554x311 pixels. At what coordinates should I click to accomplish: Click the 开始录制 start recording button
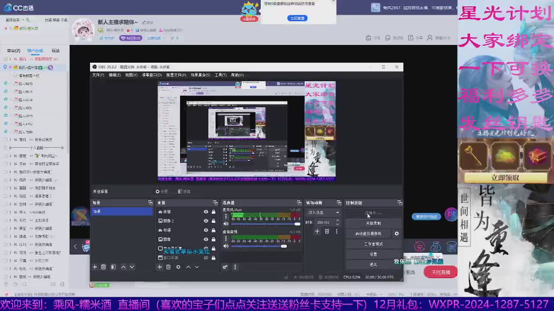coord(374,223)
